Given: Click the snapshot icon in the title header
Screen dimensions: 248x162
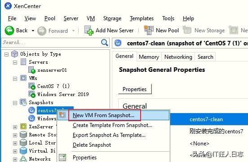Looking at the screenshot, I should [118, 43].
